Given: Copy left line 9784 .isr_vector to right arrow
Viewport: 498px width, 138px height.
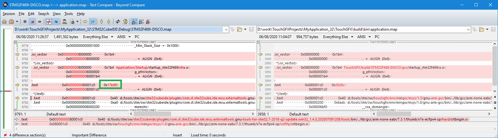Looking at the screenshot, I should click(x=18, y=67).
